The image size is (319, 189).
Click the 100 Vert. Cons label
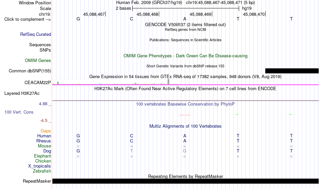[19, 112]
